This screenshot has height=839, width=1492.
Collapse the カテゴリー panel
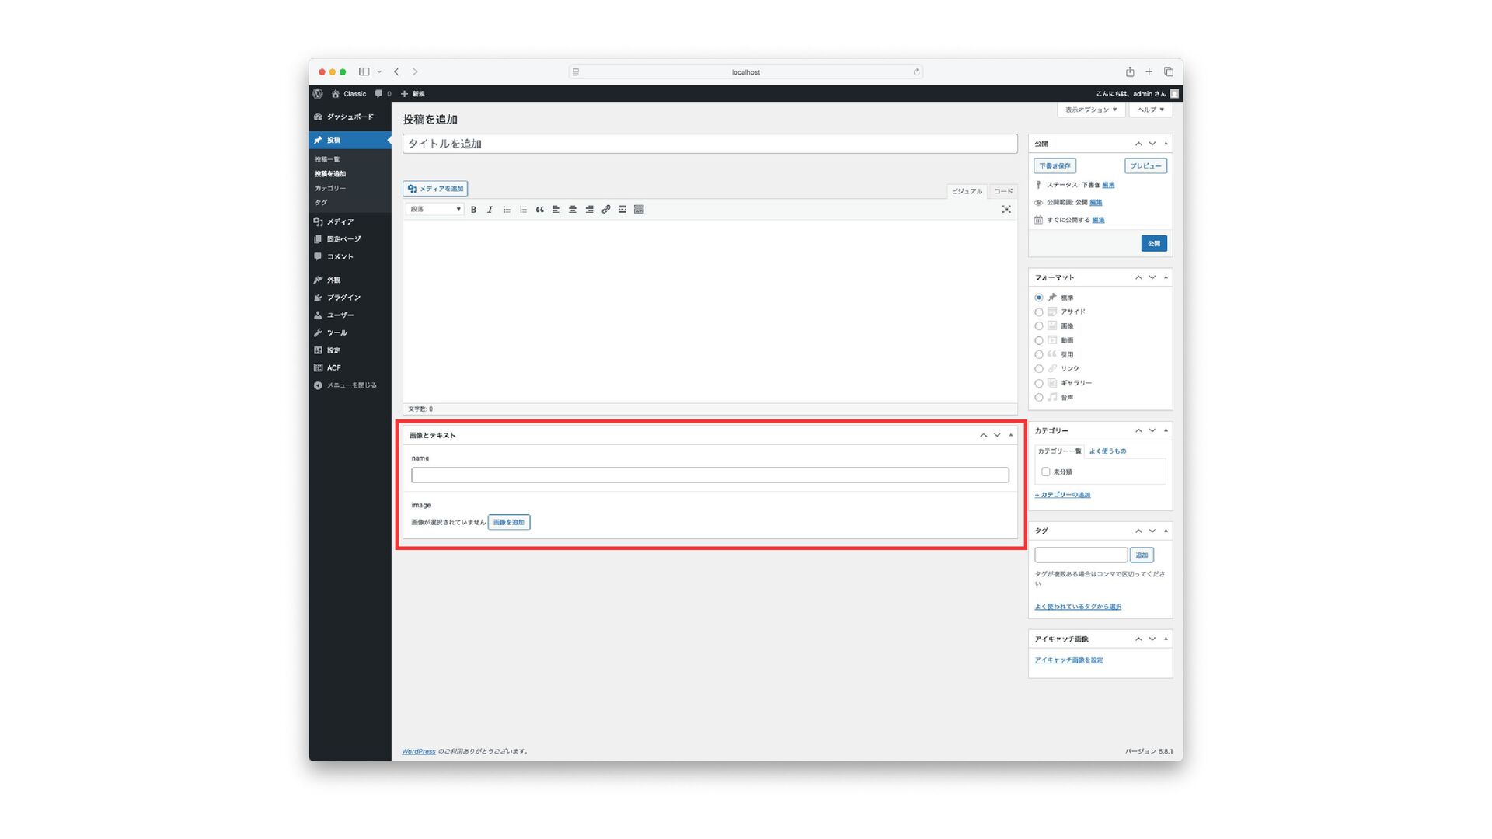1166,430
